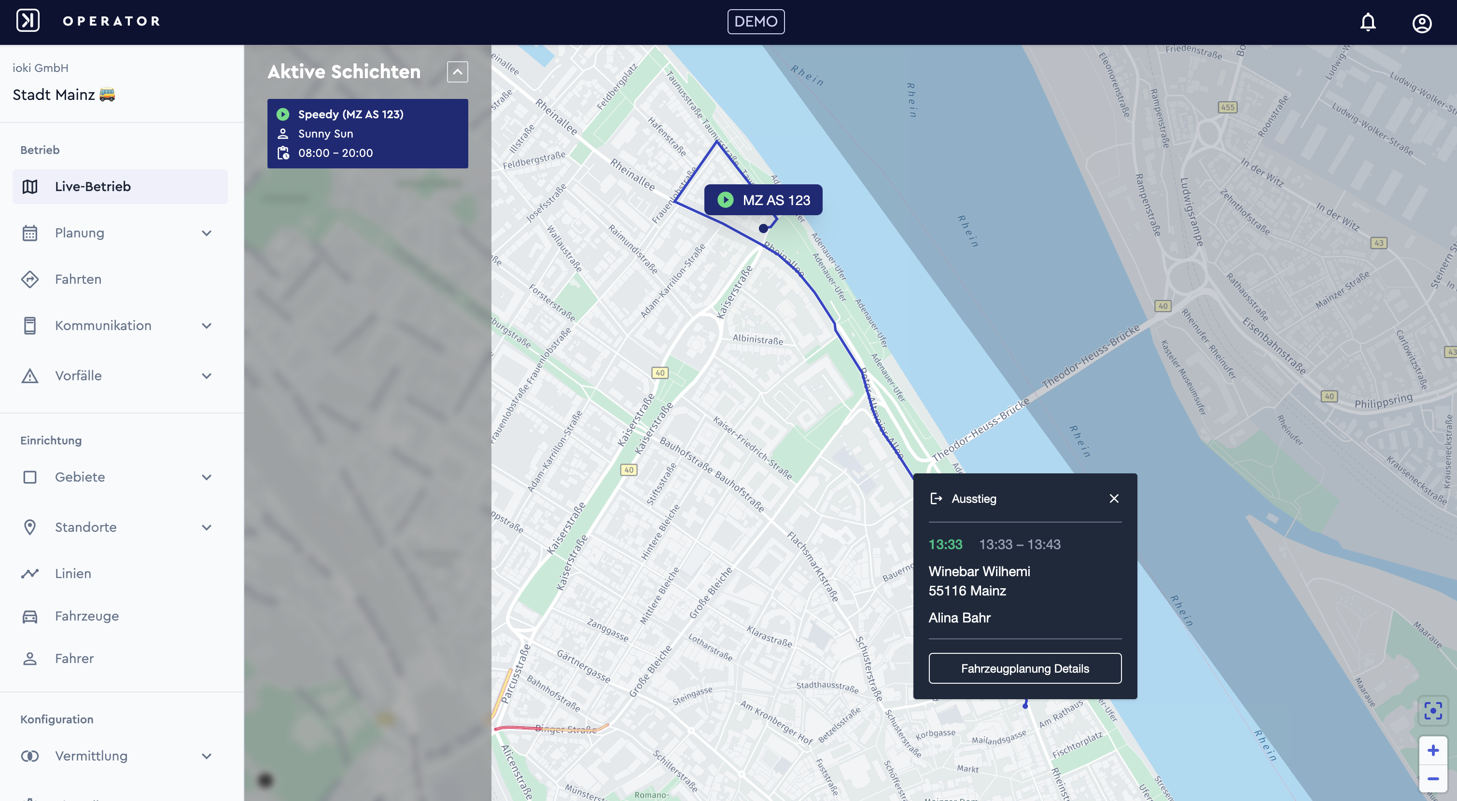Image resolution: width=1457 pixels, height=801 pixels.
Task: Expand the Kommunikation chevron
Action: click(207, 326)
